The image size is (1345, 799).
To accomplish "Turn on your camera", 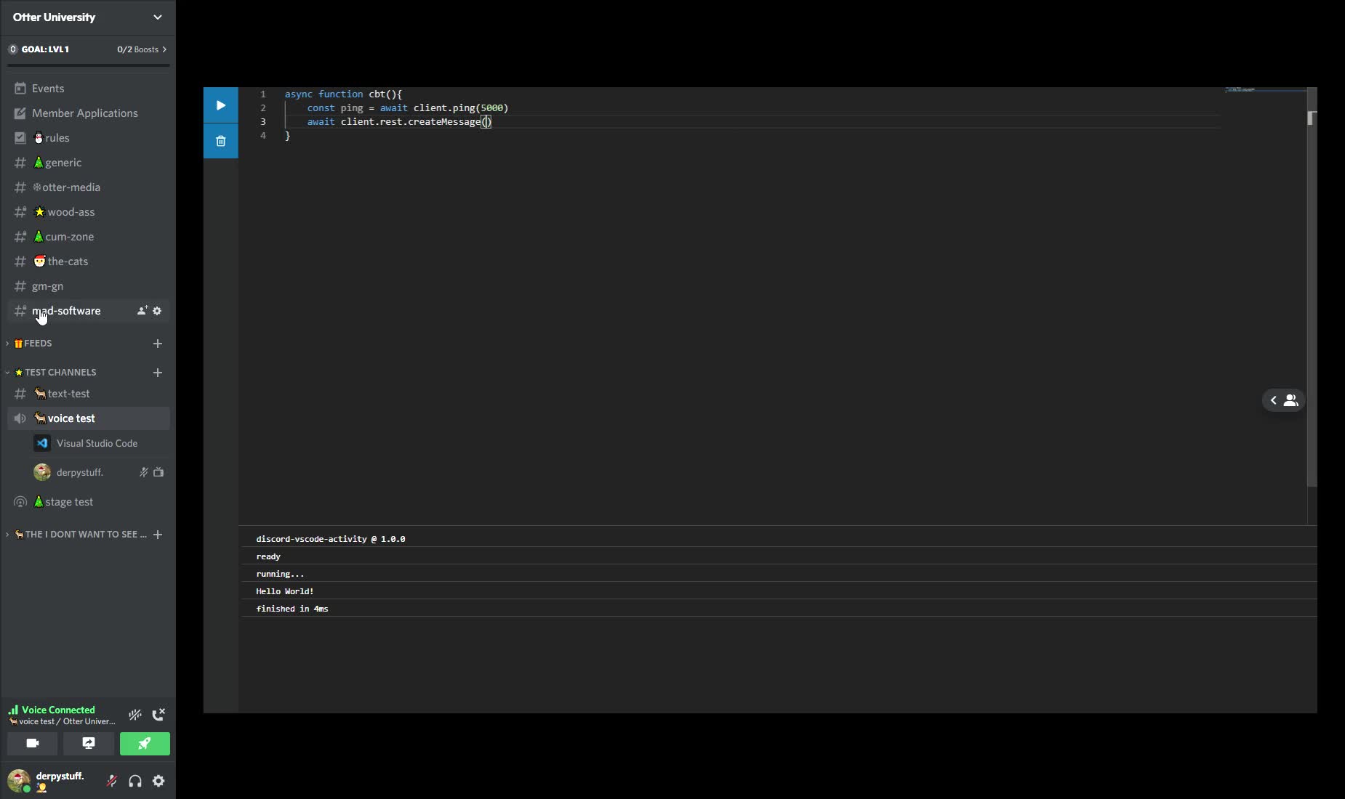I will tap(32, 743).
